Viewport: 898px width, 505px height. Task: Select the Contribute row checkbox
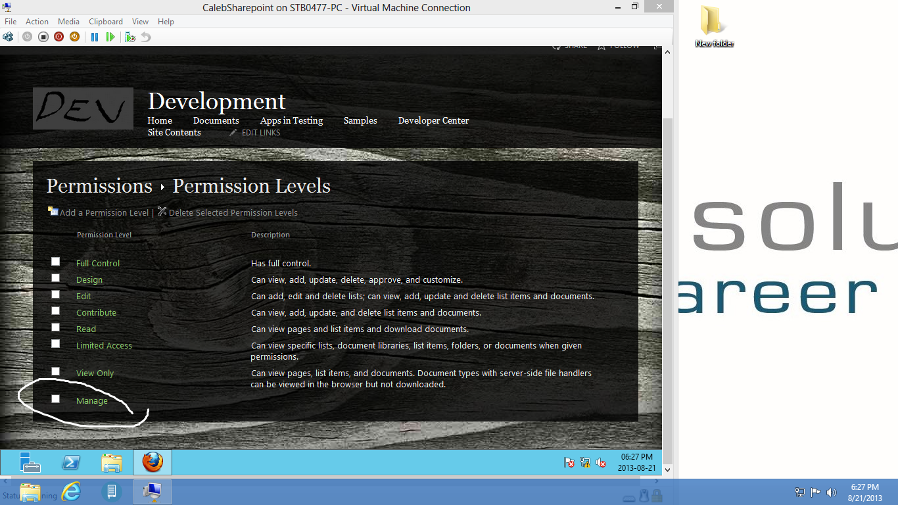[x=56, y=311]
